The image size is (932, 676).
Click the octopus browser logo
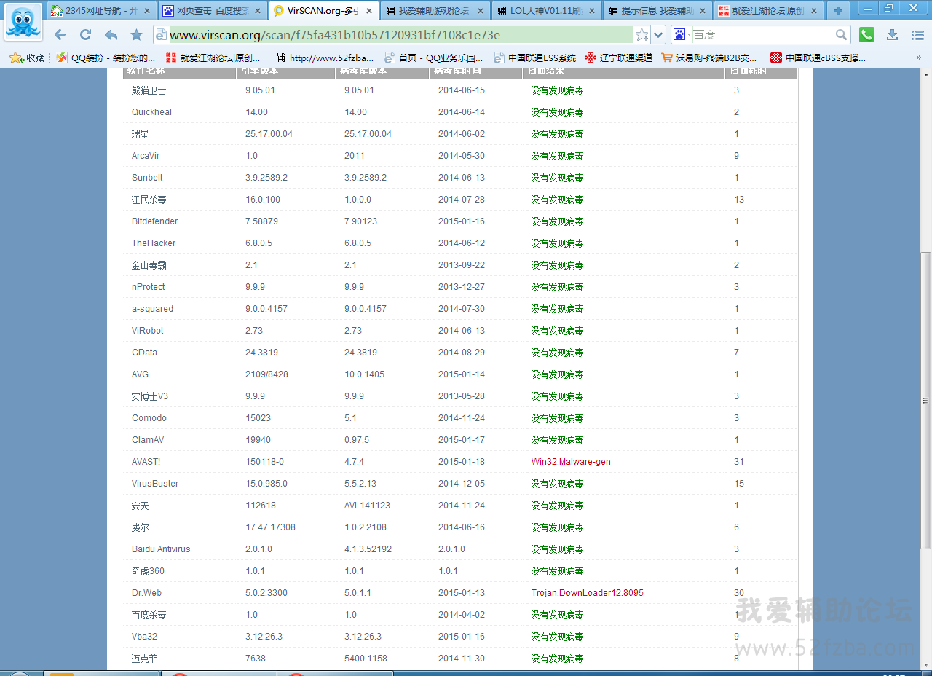coord(23,23)
